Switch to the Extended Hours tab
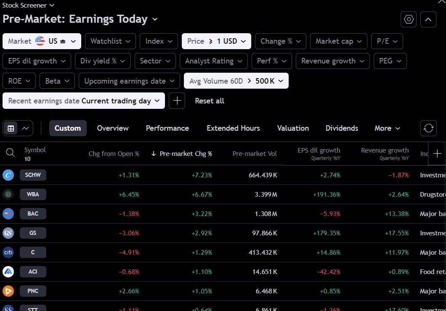This screenshot has height=311, width=446. (x=233, y=128)
